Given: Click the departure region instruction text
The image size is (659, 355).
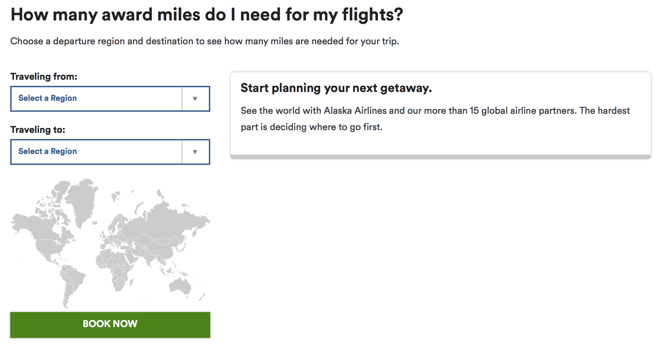Looking at the screenshot, I should [204, 41].
